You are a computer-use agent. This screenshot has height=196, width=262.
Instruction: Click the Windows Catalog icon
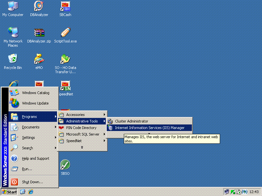pyautogui.click(x=14, y=92)
